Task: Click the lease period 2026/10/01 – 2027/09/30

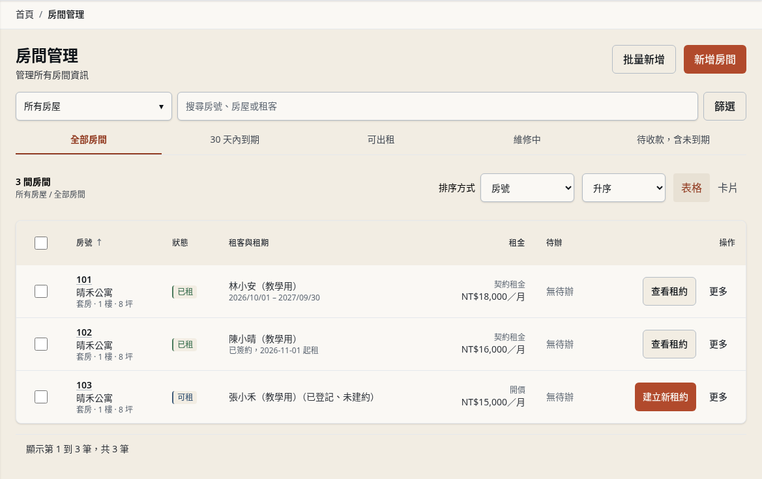Action: coord(274,298)
